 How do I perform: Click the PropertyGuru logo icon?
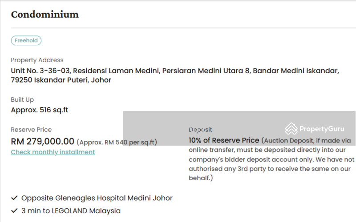pos(291,129)
